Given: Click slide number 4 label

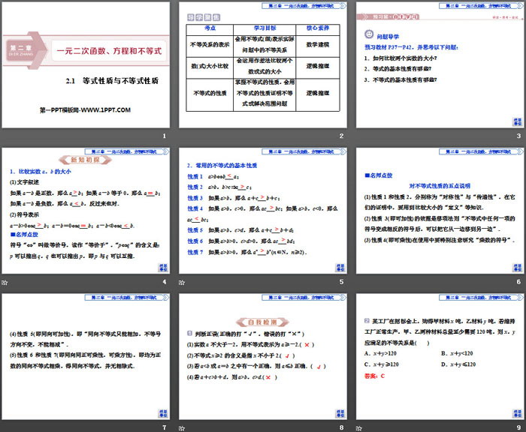Looking at the screenshot, I should tap(164, 282).
